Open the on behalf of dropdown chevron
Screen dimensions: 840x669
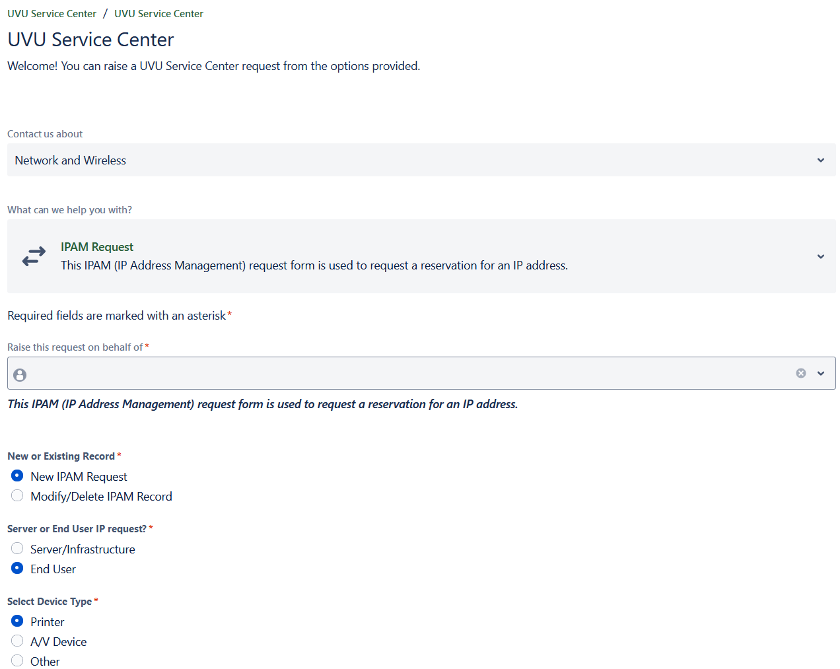(x=820, y=373)
